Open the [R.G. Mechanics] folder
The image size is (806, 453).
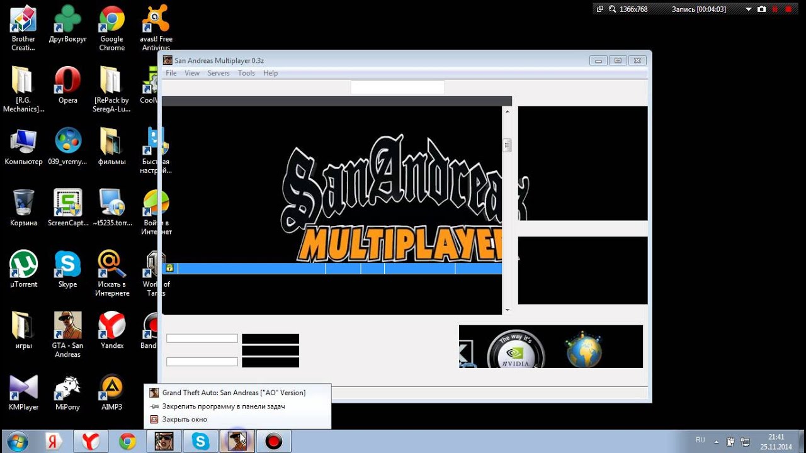[x=23, y=89]
